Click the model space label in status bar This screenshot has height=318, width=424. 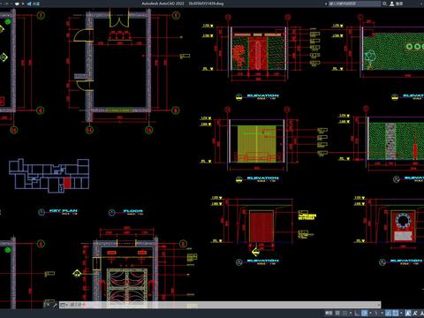[329, 313]
